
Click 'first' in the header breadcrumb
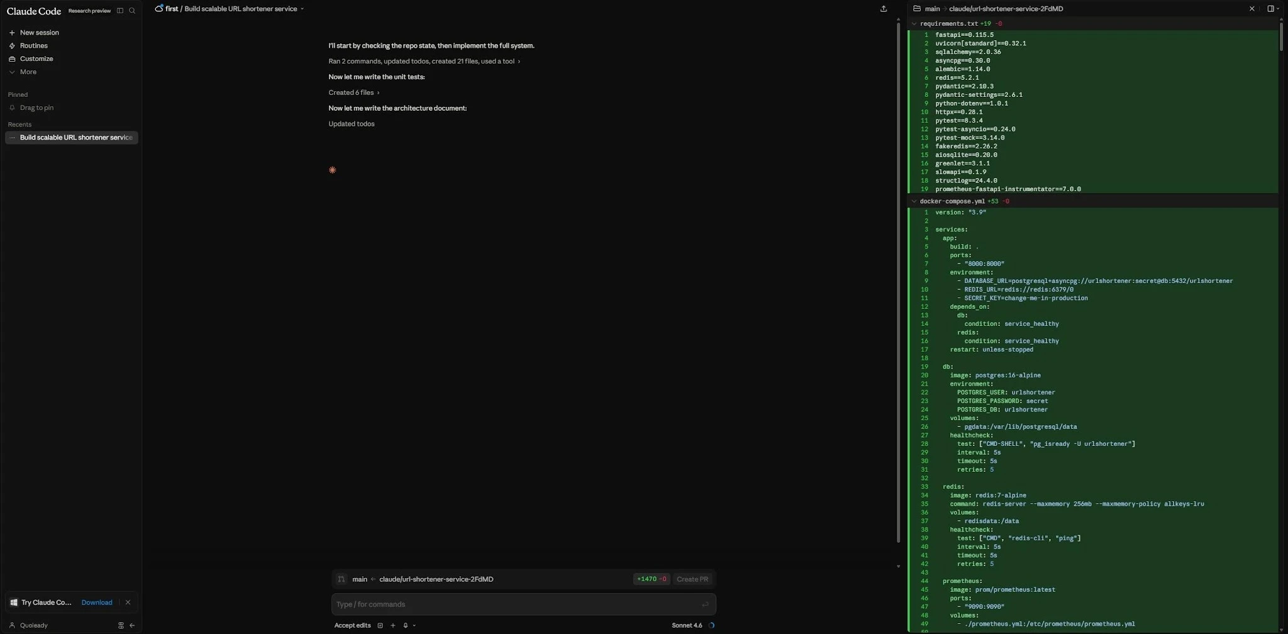tap(172, 9)
